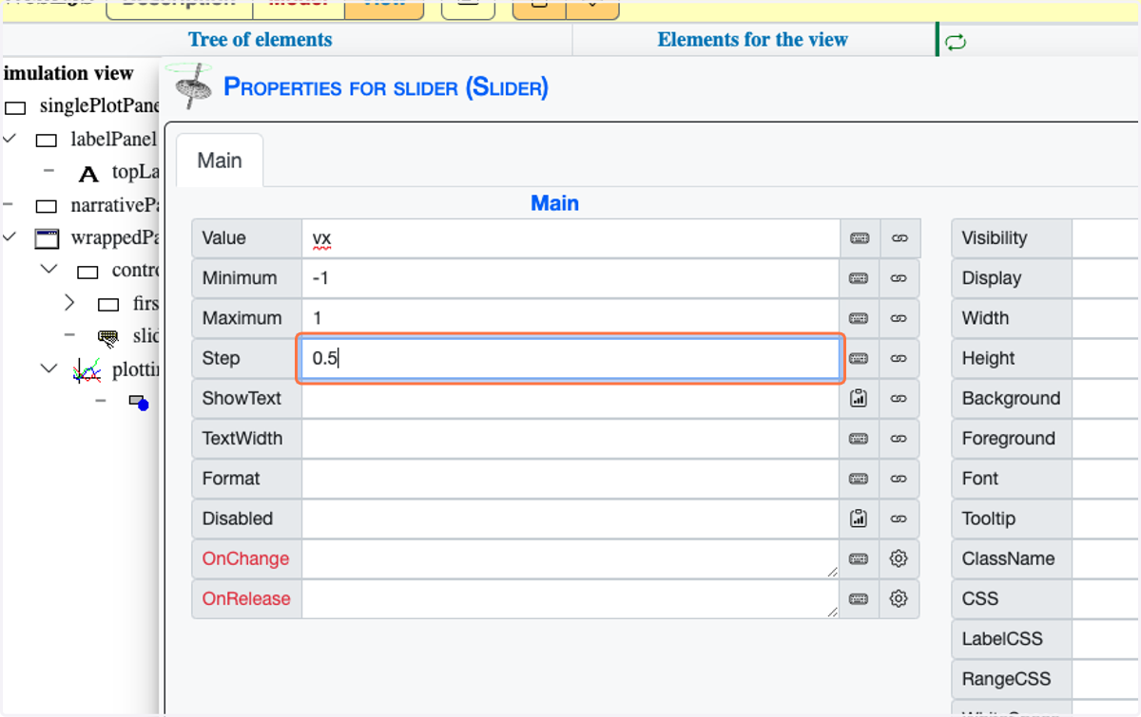Click the LabelCSS property label

click(x=1002, y=638)
